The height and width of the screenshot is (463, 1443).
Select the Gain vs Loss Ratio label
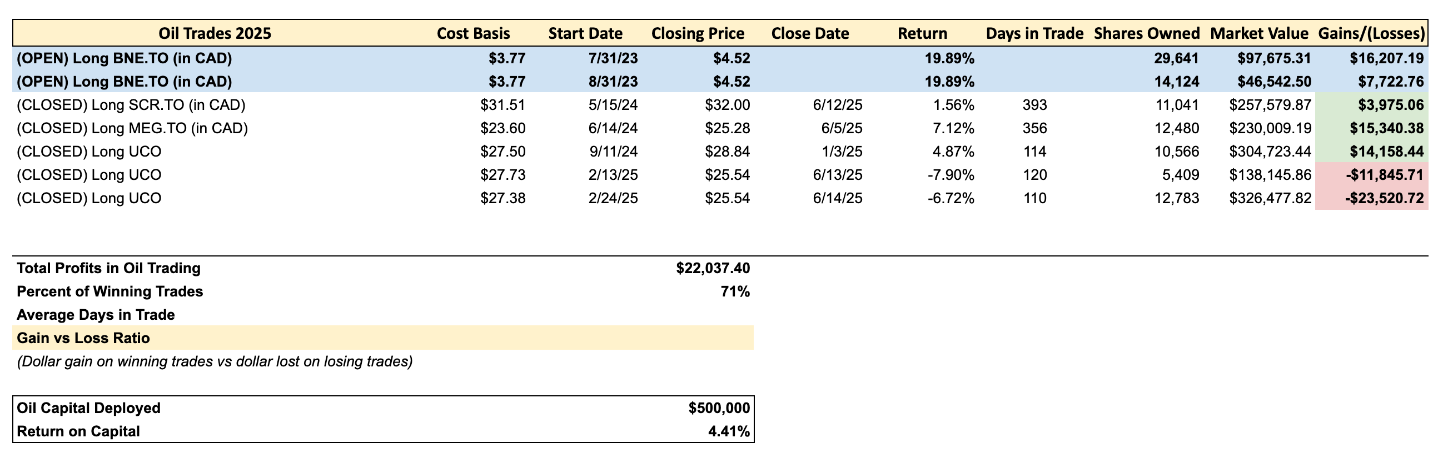(x=83, y=338)
